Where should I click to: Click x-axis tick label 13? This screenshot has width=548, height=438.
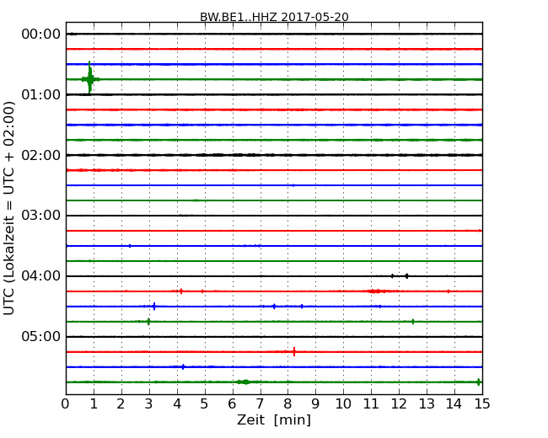click(427, 404)
